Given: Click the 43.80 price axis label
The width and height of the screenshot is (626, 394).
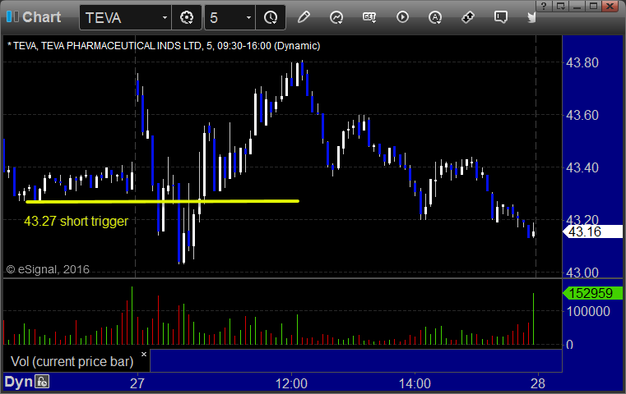Looking at the screenshot, I should click(x=582, y=62).
